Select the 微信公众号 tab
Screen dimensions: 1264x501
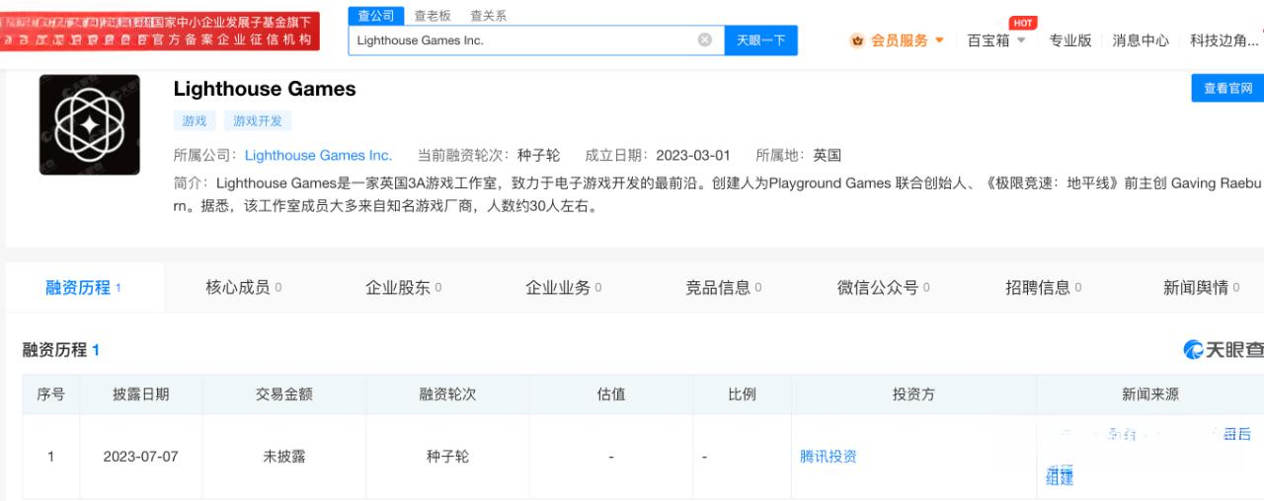pos(883,287)
